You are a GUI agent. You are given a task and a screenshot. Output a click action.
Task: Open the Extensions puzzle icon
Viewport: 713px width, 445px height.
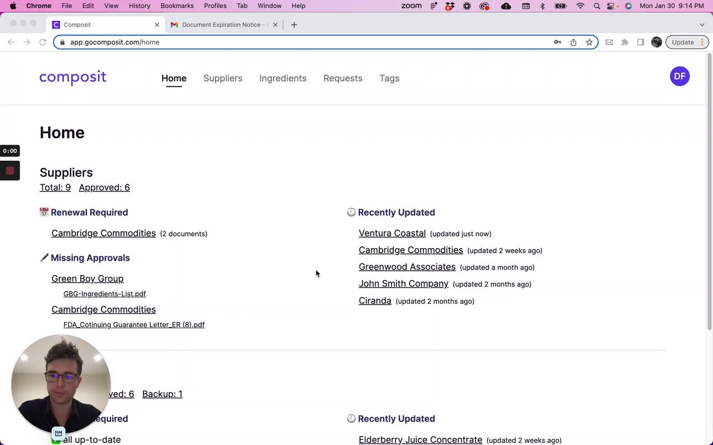pos(625,42)
